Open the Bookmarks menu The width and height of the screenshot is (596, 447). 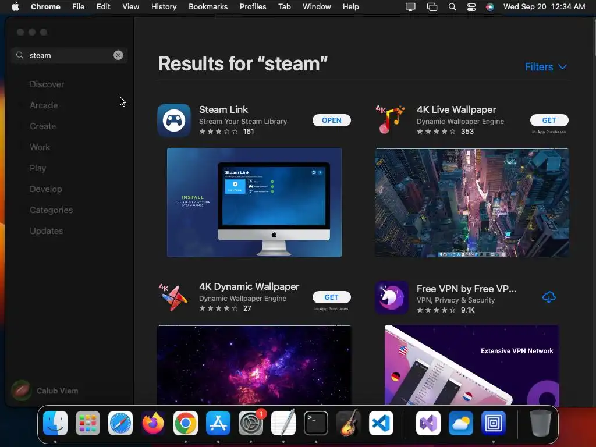click(x=208, y=7)
